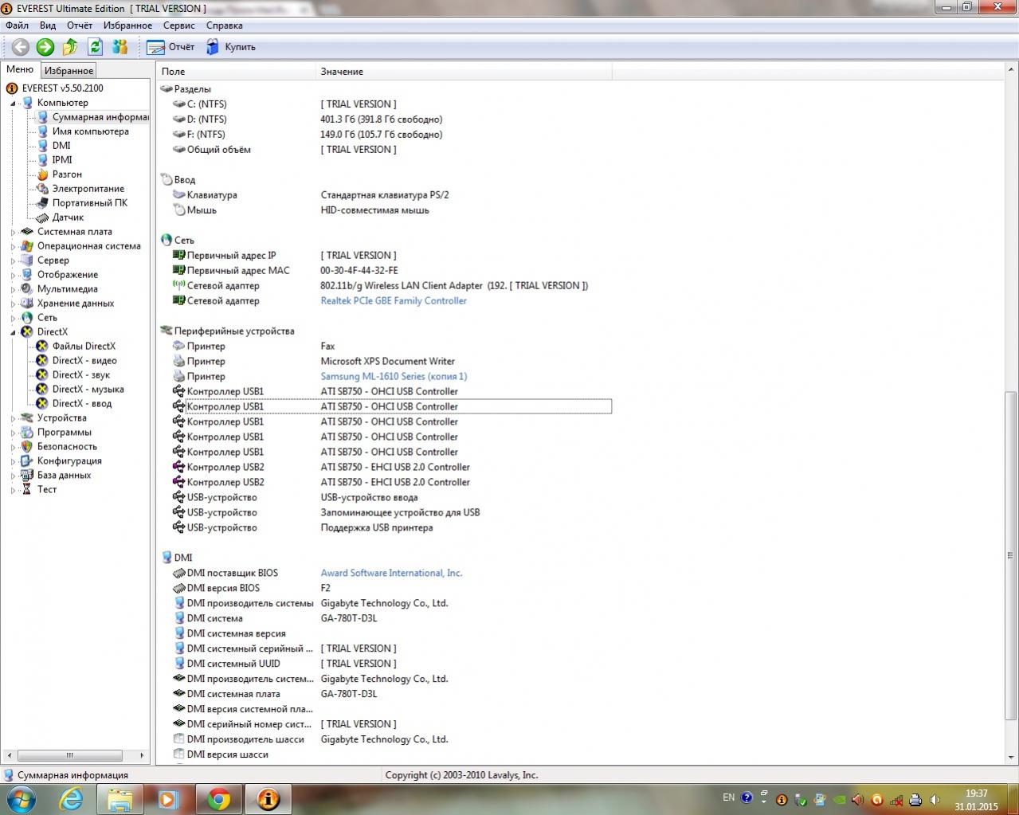Click the Refresh toolbar icon
The image size is (1019, 815).
(95, 47)
